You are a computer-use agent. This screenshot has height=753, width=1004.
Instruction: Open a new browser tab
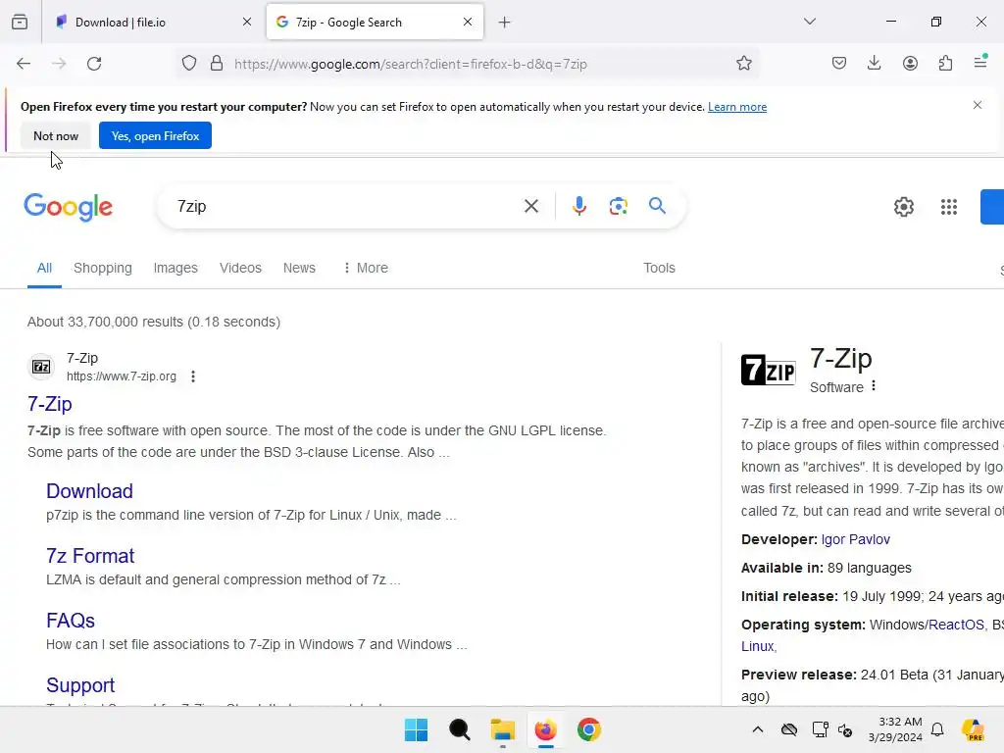tap(505, 23)
